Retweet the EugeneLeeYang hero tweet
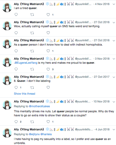The width and height of the screenshot is (116, 145). pos(32,69)
